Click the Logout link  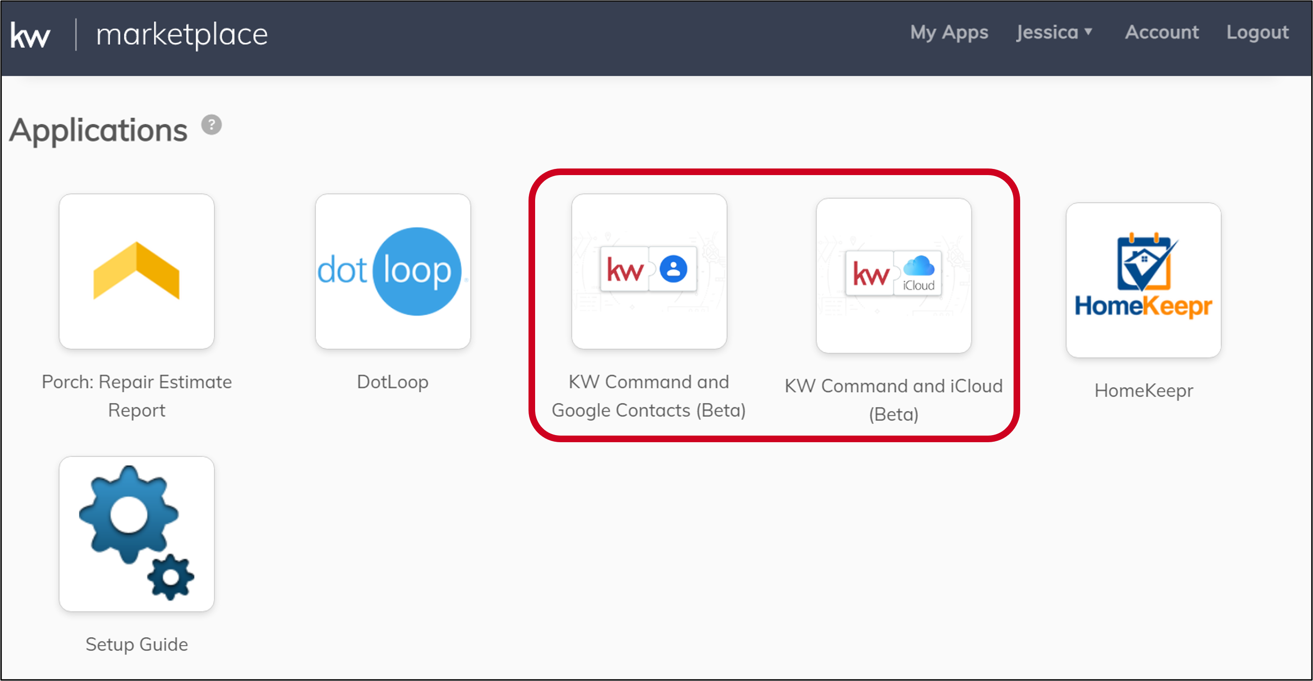click(x=1257, y=32)
